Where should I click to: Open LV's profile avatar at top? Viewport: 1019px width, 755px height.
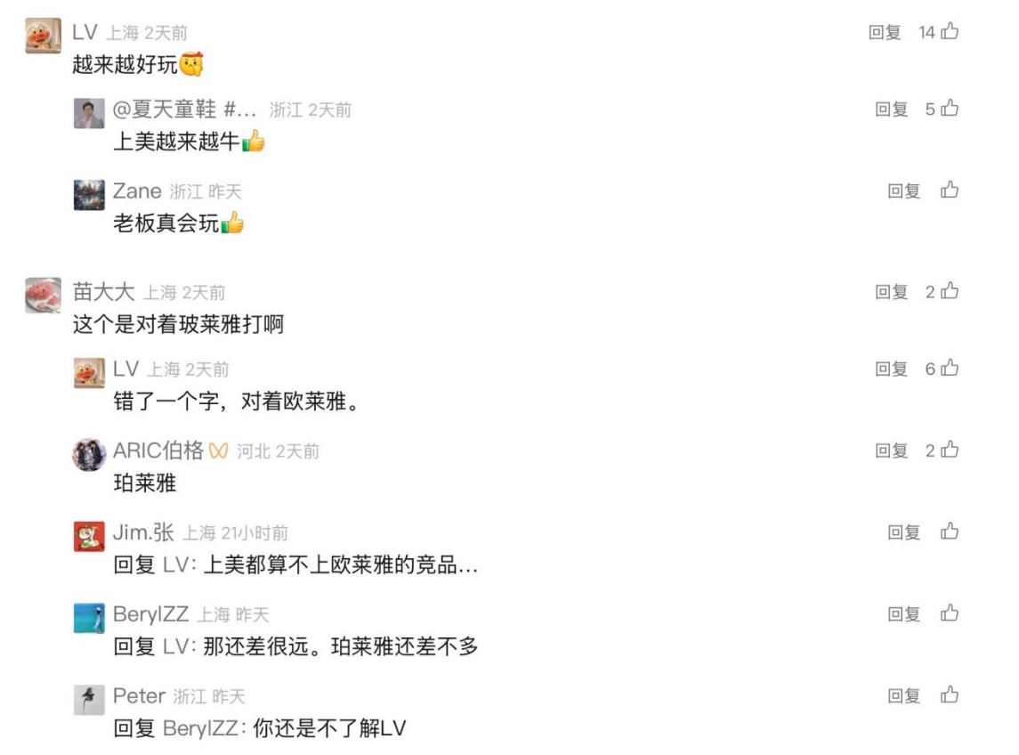tap(43, 35)
